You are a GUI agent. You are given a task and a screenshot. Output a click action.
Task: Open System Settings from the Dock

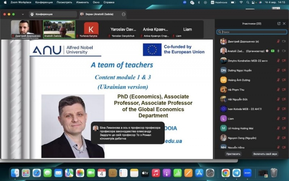point(210,173)
